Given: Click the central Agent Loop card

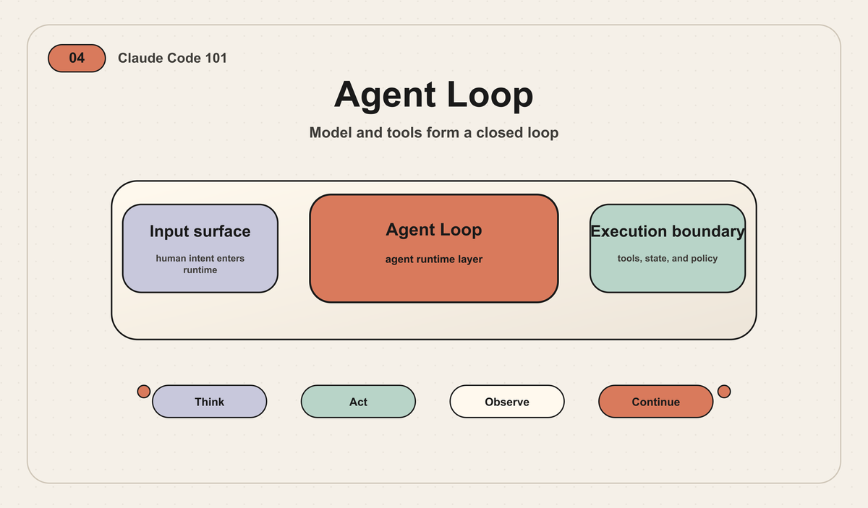Looking at the screenshot, I should 434,249.
